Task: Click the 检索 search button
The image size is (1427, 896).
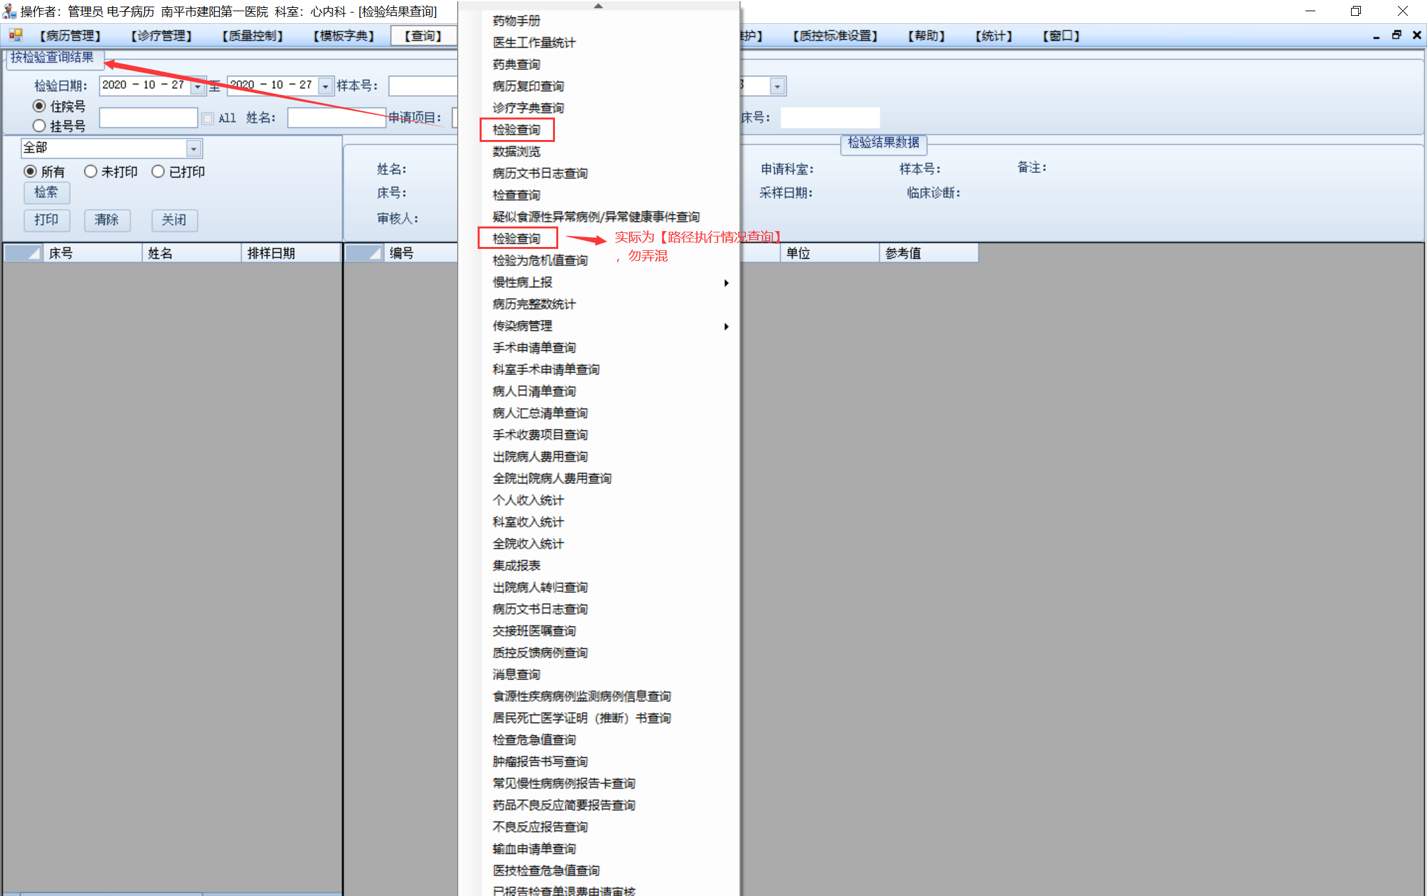Action: point(46,192)
